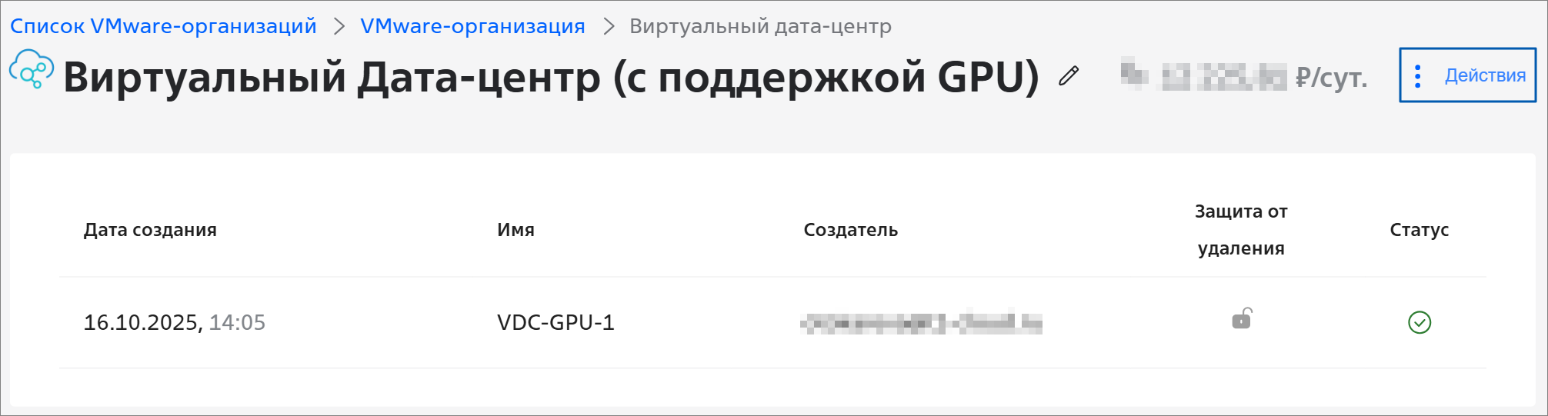Click the chevron after Список VMware-организаций
Viewport: 1548px width, 416px height.
(339, 27)
